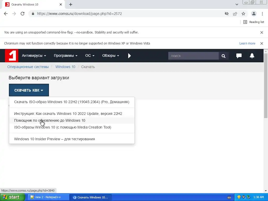The width and height of the screenshot is (268, 201).
Task: Click the page vertical scrollbar thumb
Action: coord(266,86)
